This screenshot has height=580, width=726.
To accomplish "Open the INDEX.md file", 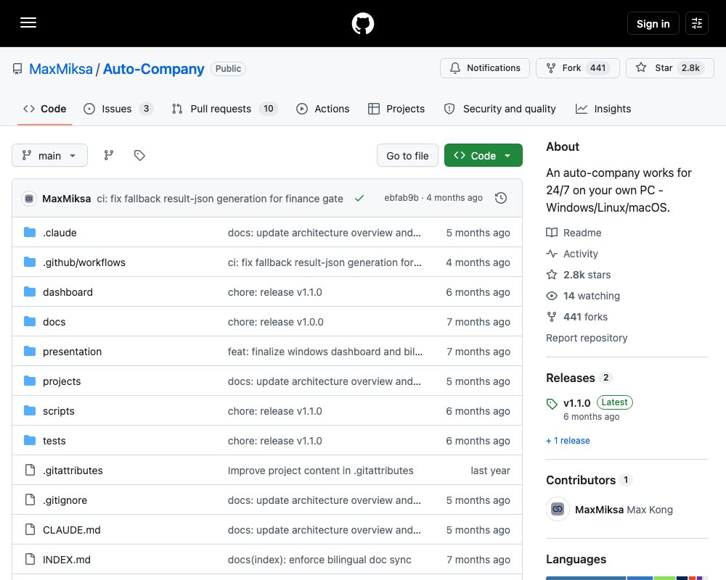I will pos(67,560).
